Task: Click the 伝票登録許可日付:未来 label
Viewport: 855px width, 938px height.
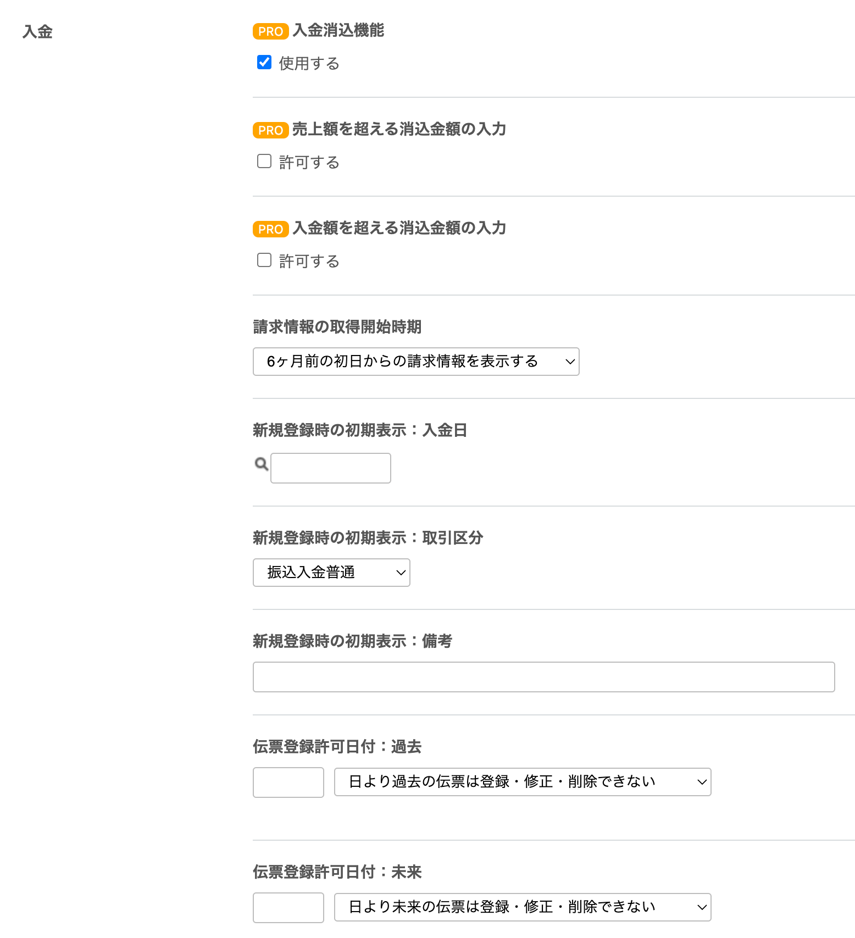Action: coord(337,872)
